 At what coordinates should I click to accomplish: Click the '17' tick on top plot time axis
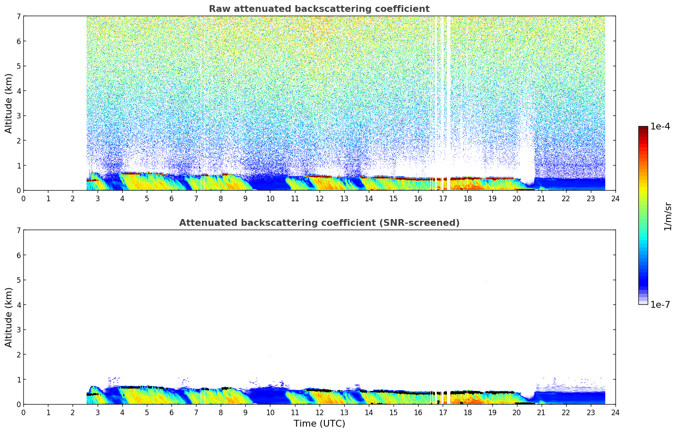coord(443,198)
